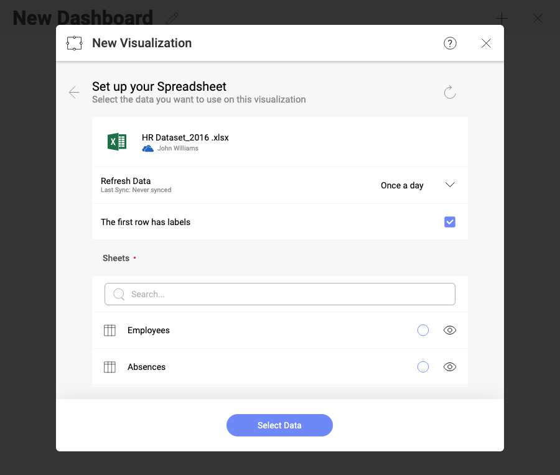This screenshot has width=560, height=475.
Task: Click the New Visualization icon in title bar
Action: click(x=75, y=43)
